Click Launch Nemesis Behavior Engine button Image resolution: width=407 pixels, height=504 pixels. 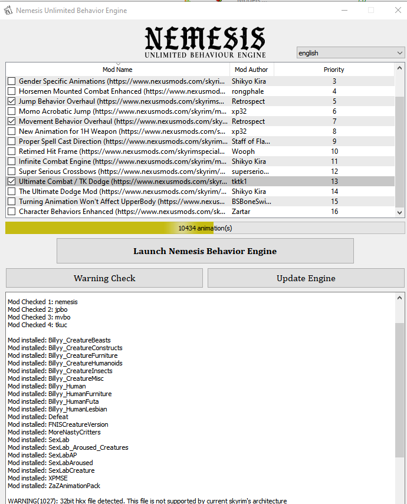tap(205, 251)
